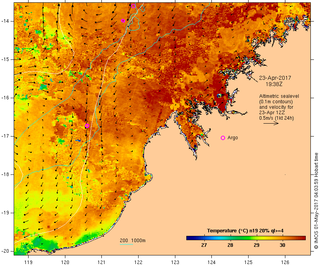This screenshot has width=321, height=266.
Task: Click the temperature color bar at 27
Action: pyautogui.click(x=204, y=238)
